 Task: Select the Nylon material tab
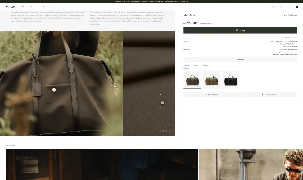coord(196,66)
